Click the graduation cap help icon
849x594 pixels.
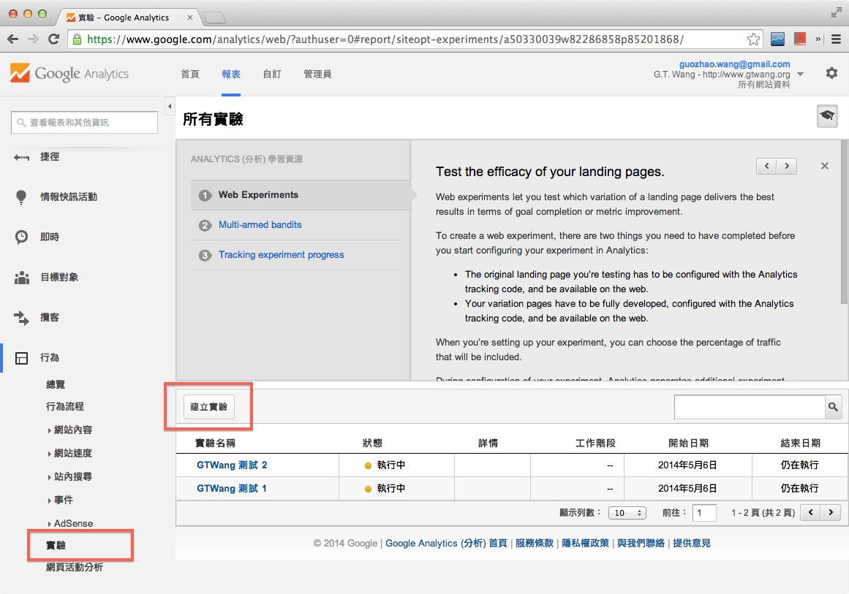[x=827, y=116]
